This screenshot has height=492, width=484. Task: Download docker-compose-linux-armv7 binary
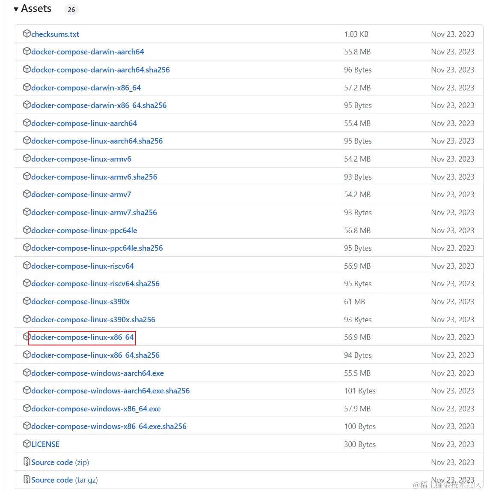tap(81, 195)
